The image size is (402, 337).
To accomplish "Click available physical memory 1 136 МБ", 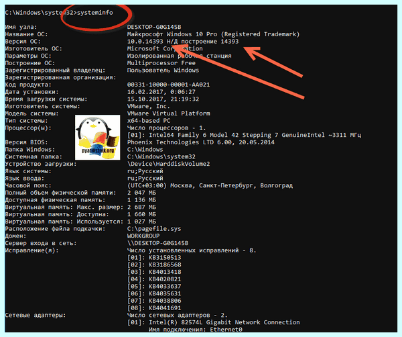I will (x=141, y=200).
